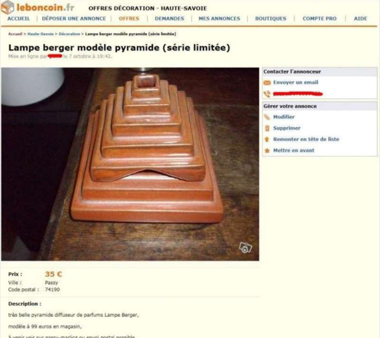Click the camera icon on the product photo
The height and width of the screenshot is (338, 380).
pos(246,248)
